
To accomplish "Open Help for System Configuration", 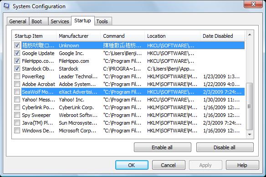I will pyautogui.click(x=242, y=165).
